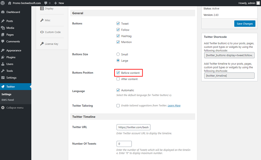Click the Promo bestwebsoft.com site link
The height and width of the screenshot is (160, 261).
pos(27,3)
